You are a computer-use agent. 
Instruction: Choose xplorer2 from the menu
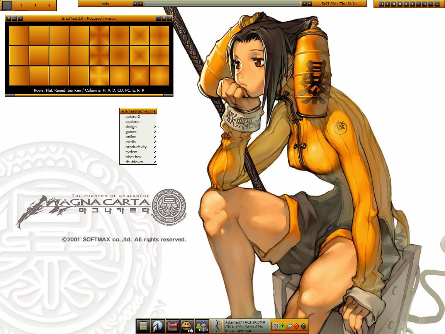pyautogui.click(x=138, y=116)
